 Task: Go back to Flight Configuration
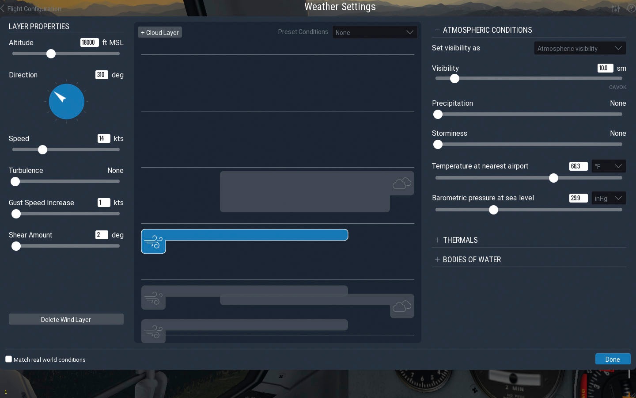[x=31, y=8]
